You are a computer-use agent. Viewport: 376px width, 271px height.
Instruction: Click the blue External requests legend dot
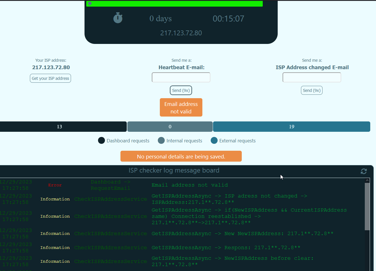click(214, 140)
